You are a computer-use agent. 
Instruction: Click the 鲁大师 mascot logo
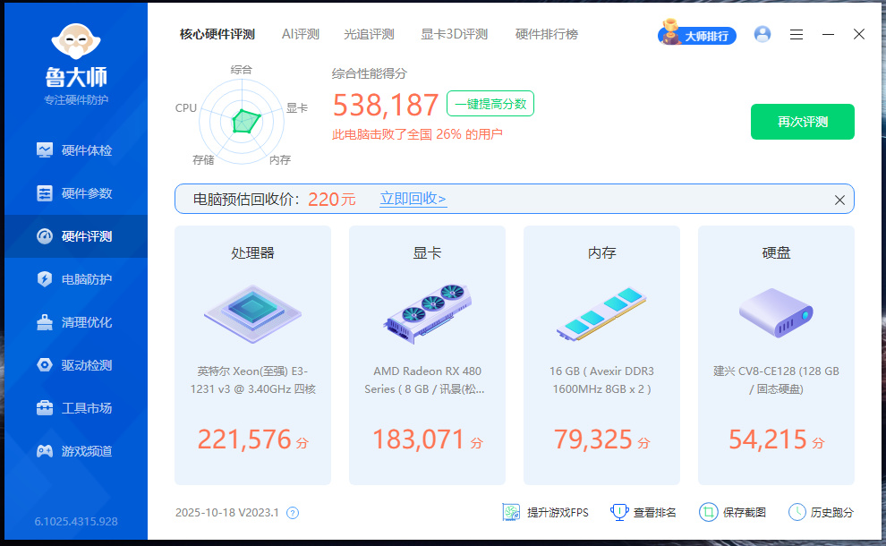pos(76,41)
